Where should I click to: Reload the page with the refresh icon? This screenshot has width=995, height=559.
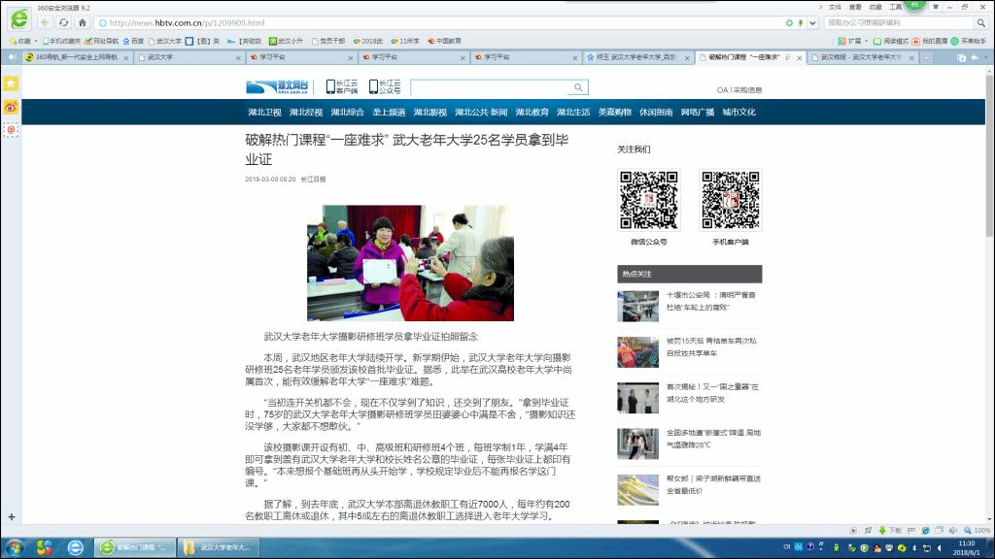63,23
